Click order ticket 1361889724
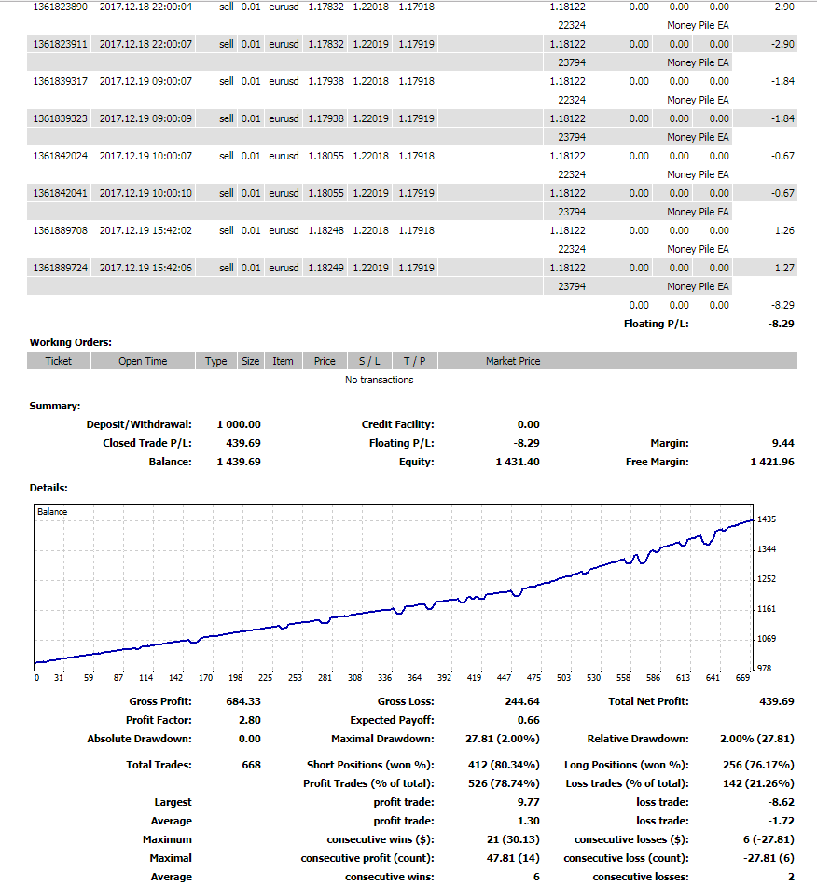The height and width of the screenshot is (886, 817). click(60, 268)
